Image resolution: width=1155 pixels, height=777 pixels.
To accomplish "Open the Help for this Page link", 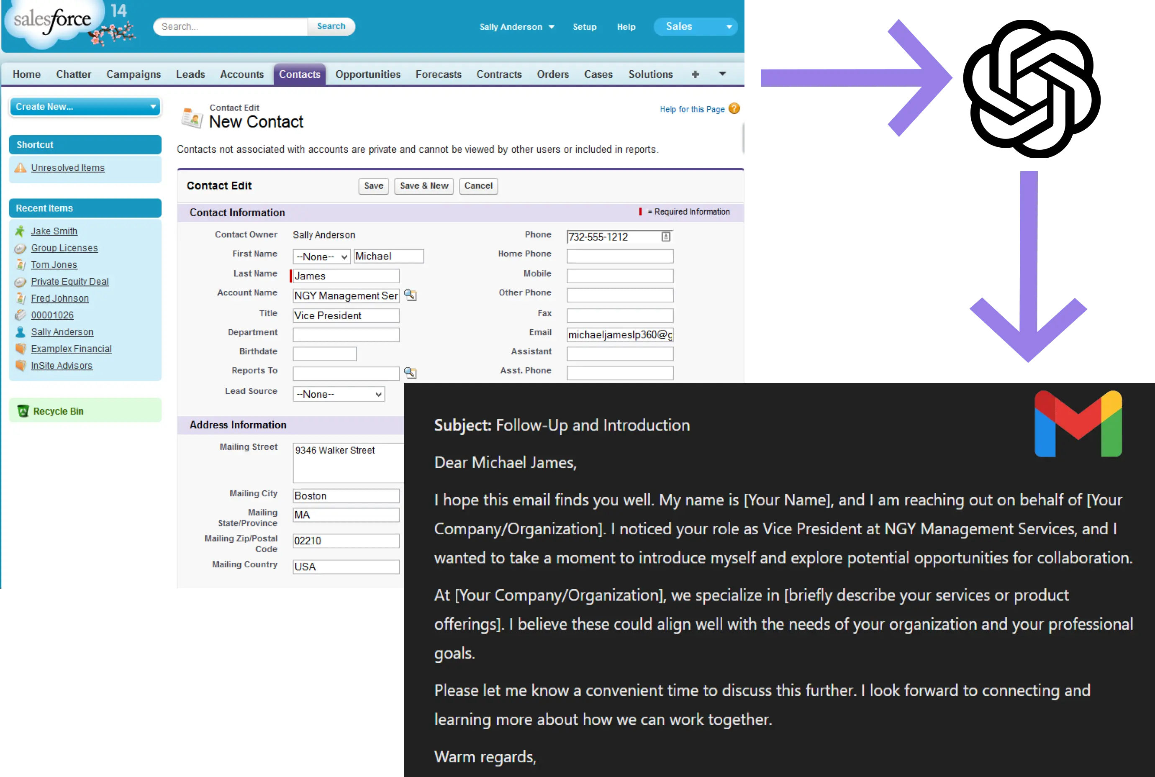I will [692, 109].
